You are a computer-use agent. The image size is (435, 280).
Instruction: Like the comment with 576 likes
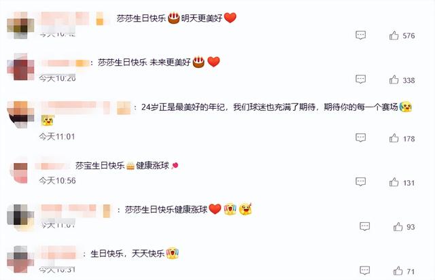pos(394,35)
